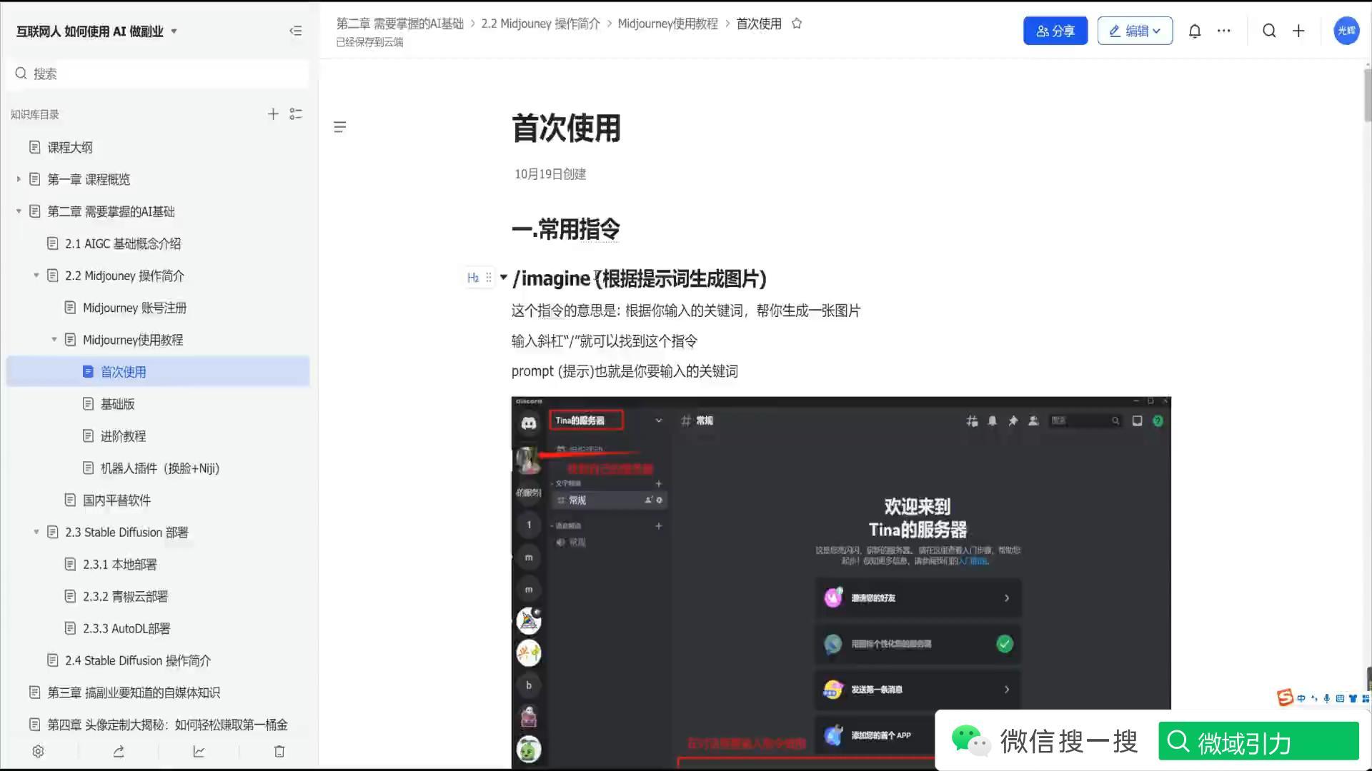Click the H2 heading type block handle

[x=473, y=278]
